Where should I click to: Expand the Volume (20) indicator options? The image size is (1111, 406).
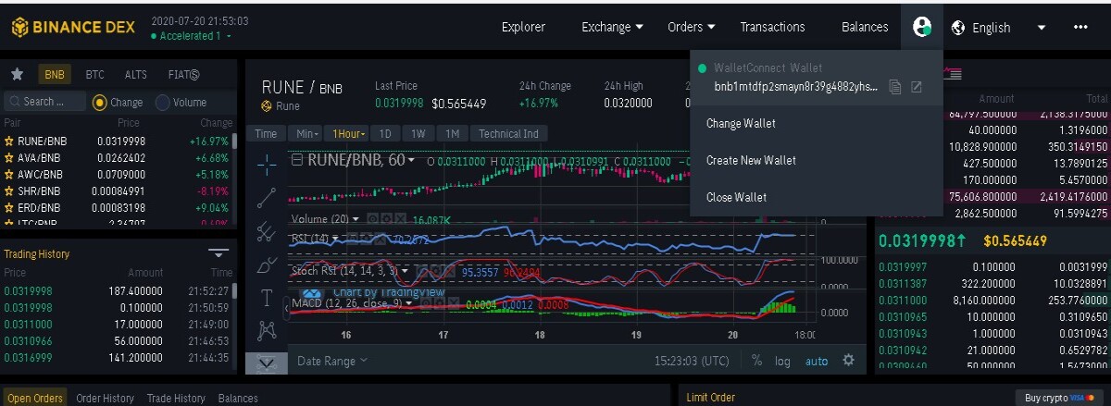tap(357, 219)
